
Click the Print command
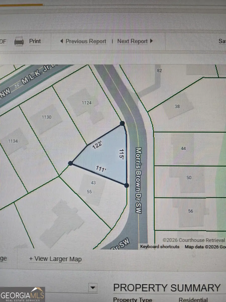point(35,41)
